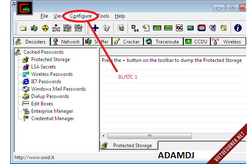This screenshot has height=164, width=247.
Task: Switch to the Wireless tab
Action: coord(228,42)
